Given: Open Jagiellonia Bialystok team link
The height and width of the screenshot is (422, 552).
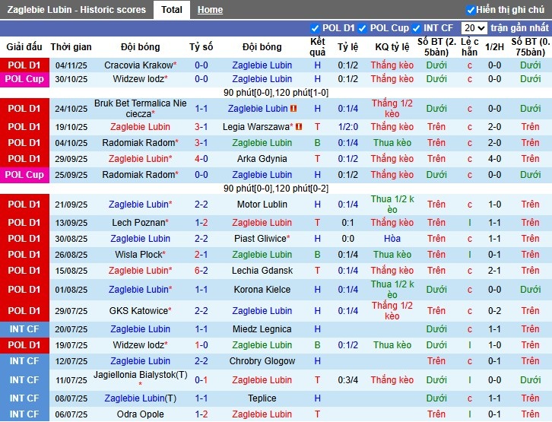Looking at the screenshot, I should [140, 375].
